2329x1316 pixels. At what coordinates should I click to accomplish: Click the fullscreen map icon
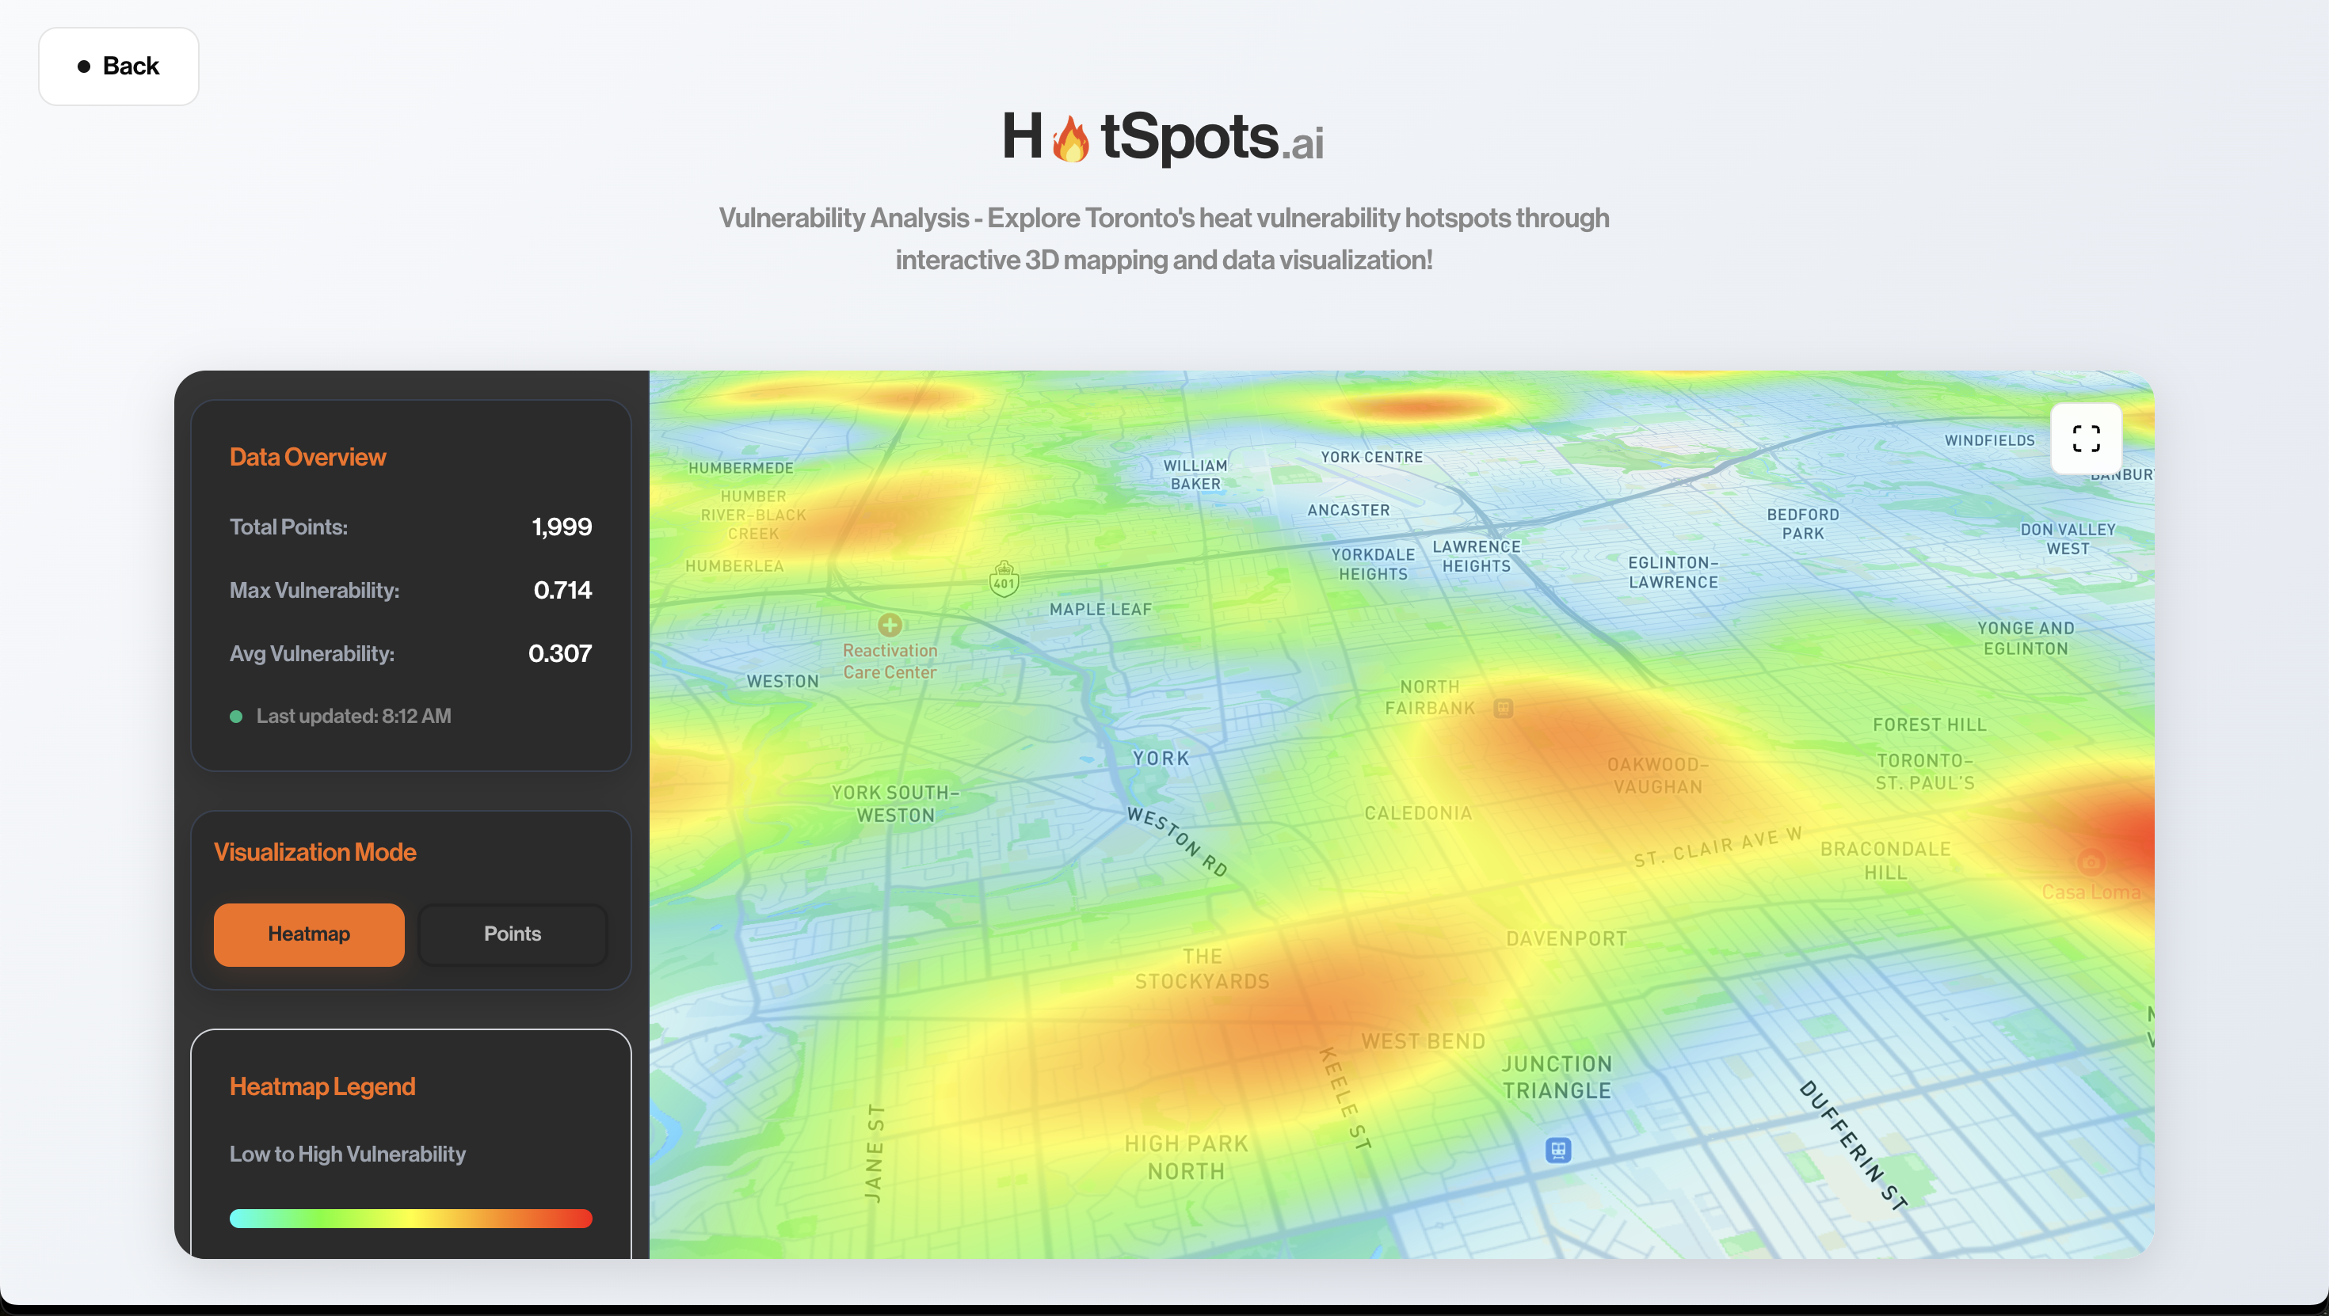2085,439
